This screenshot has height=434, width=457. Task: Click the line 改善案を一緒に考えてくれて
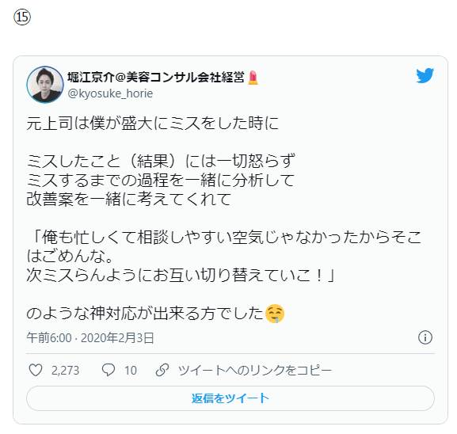click(129, 199)
